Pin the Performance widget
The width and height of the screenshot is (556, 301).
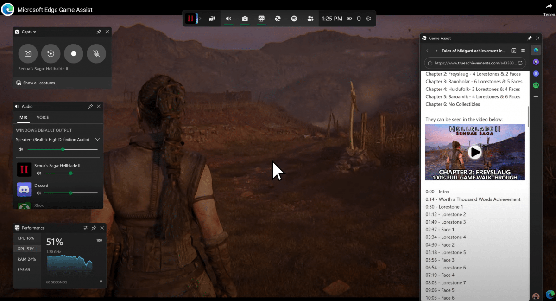coord(94,228)
